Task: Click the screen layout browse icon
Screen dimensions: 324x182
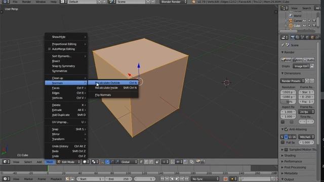Action: point(63,2)
